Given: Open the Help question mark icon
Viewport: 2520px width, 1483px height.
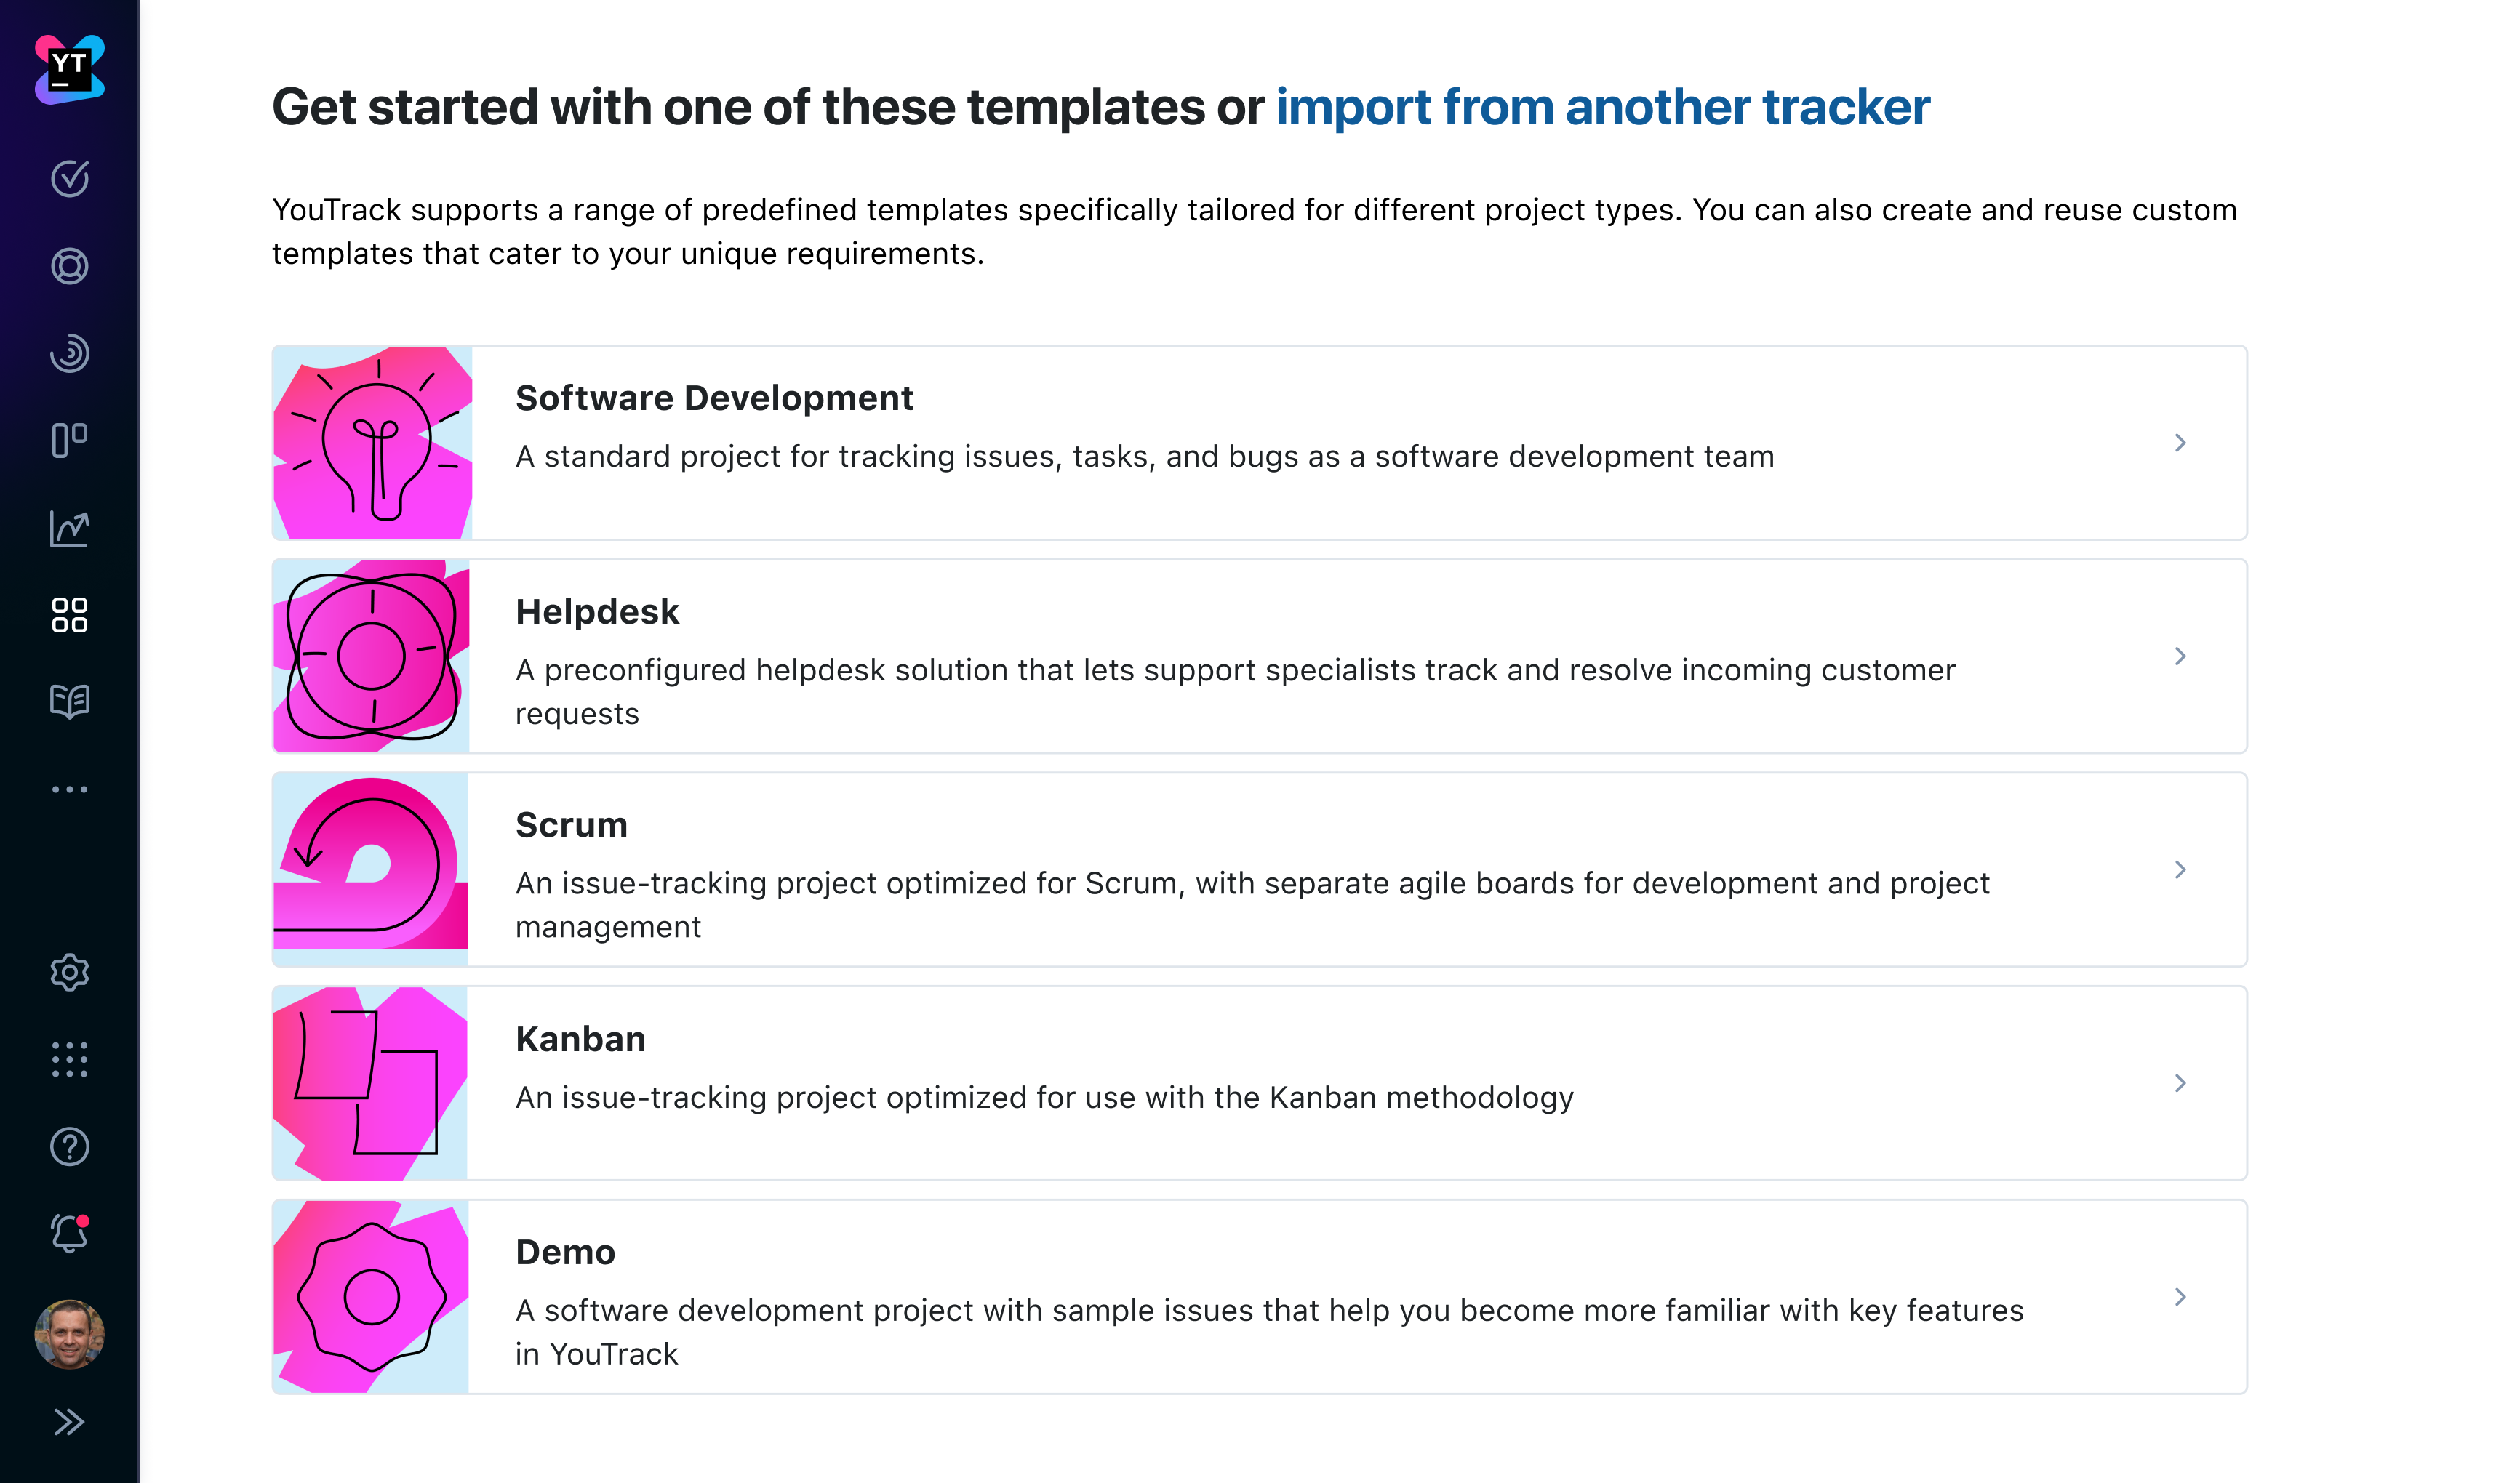Looking at the screenshot, I should pos(69,1146).
